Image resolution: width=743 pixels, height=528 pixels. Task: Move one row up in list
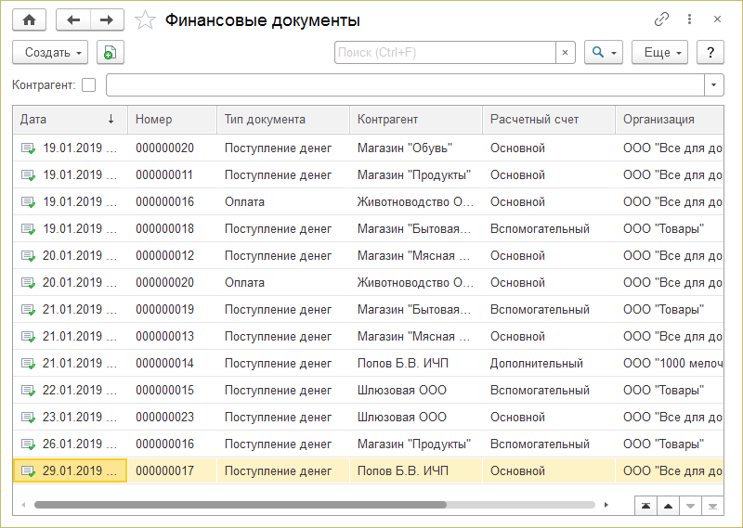[x=668, y=507]
